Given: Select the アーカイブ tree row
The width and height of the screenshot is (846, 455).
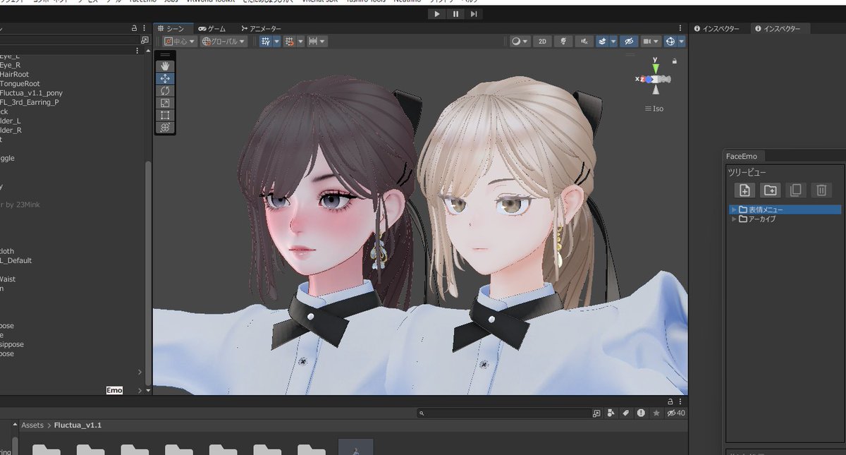Looking at the screenshot, I should 785,219.
